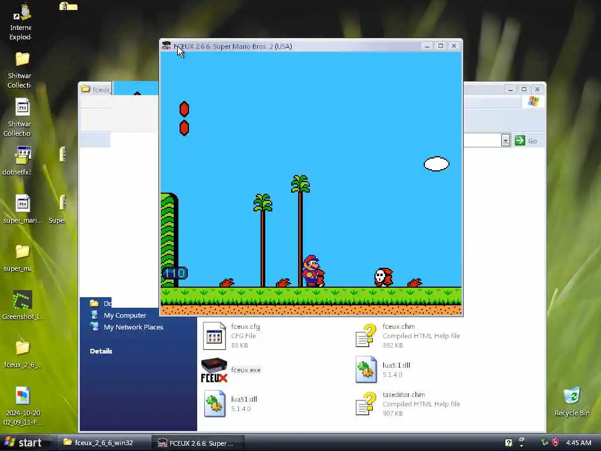Screen dimensions: 601x451
Task: Close the FCEUX emulator window
Action: tap(454, 46)
